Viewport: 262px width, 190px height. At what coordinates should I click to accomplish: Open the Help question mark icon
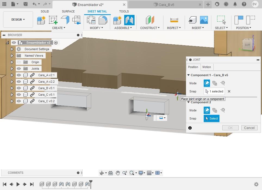point(244,4)
